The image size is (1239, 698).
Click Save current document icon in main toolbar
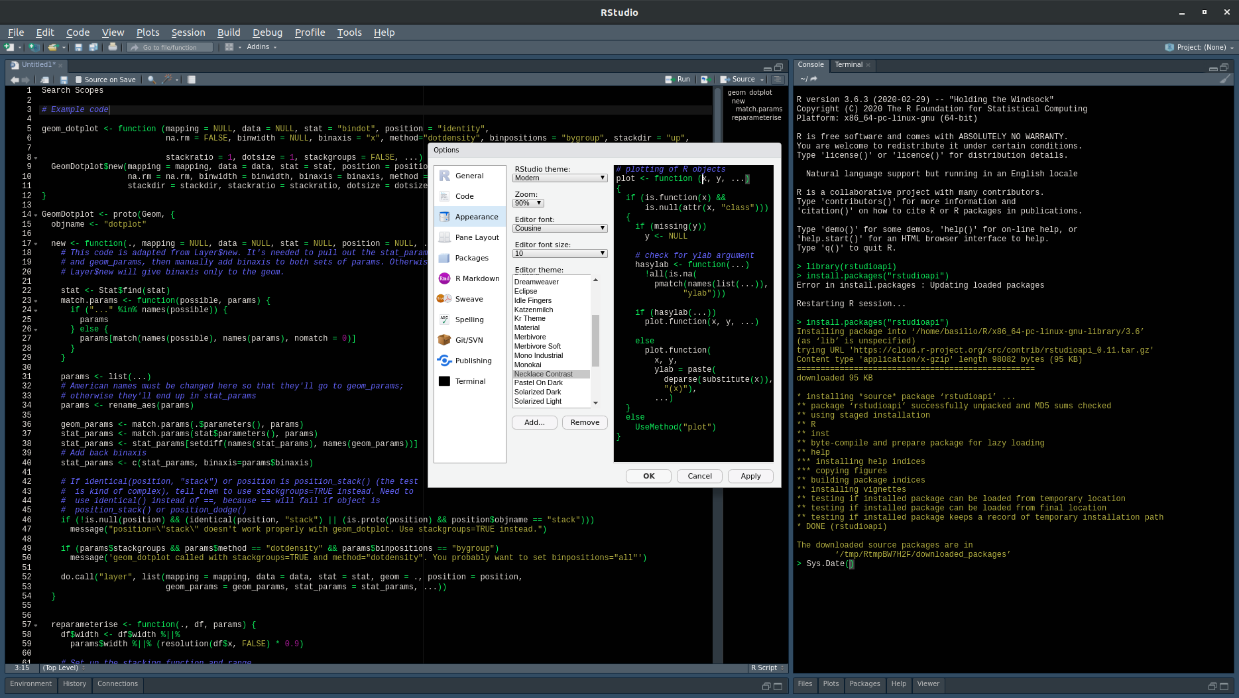78,47
